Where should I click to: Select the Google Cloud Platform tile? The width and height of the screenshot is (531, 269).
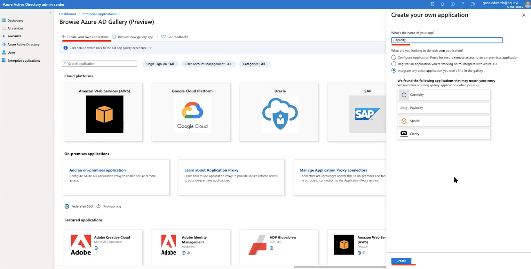[x=191, y=112]
